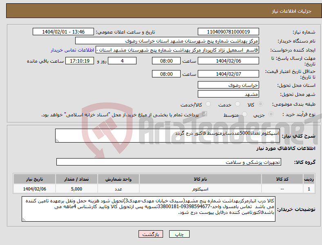The image size is (322, 245).
Task: Click the buyer notes textarea resize handle
Action: point(24,220)
